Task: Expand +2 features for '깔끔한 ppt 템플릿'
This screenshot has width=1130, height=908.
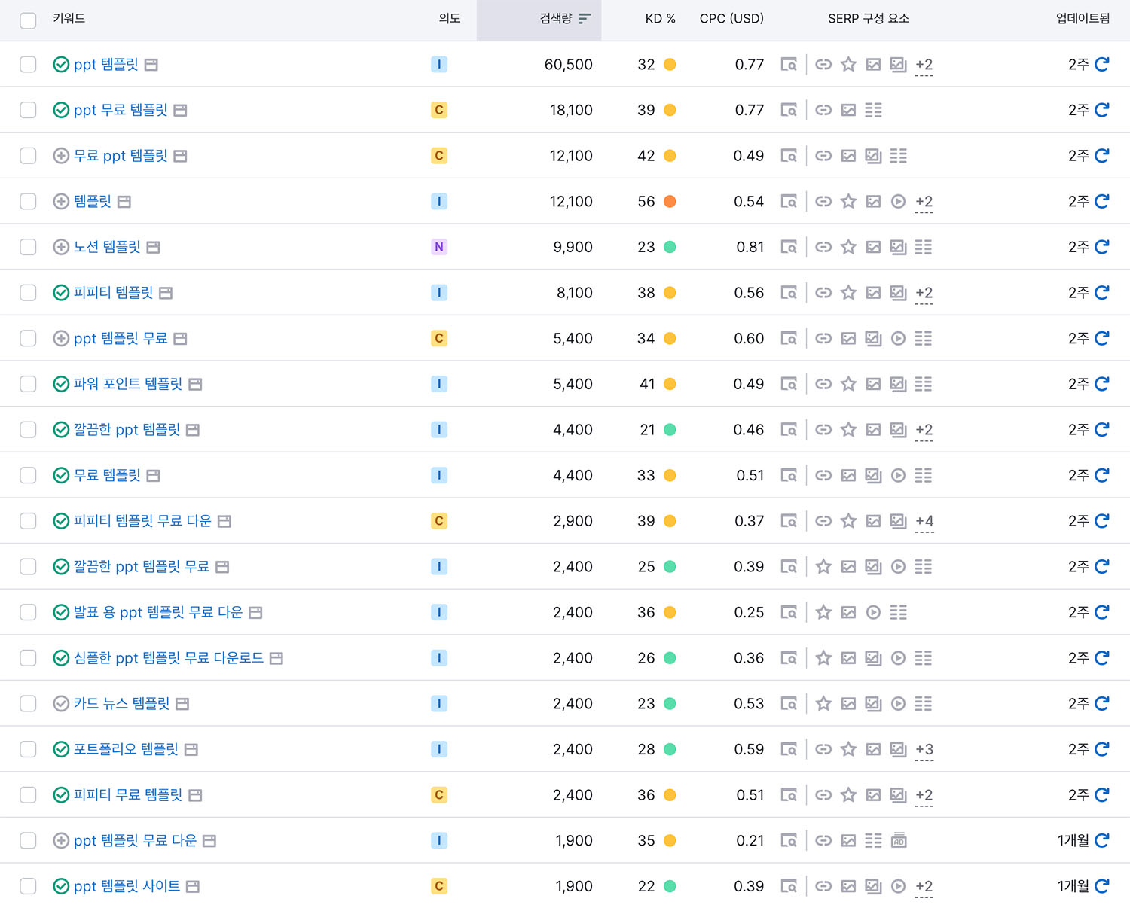Action: pos(924,431)
